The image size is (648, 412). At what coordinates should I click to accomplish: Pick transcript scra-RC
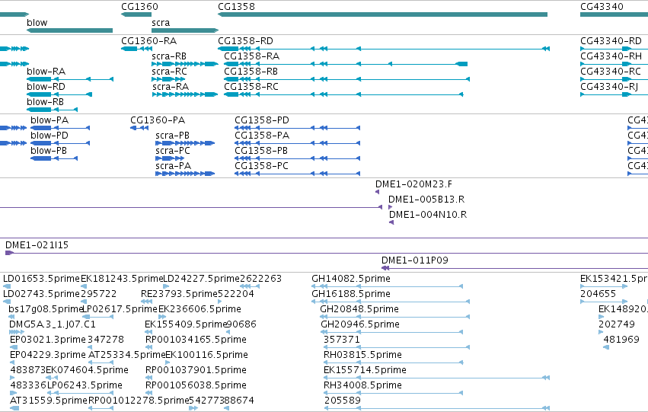click(170, 72)
